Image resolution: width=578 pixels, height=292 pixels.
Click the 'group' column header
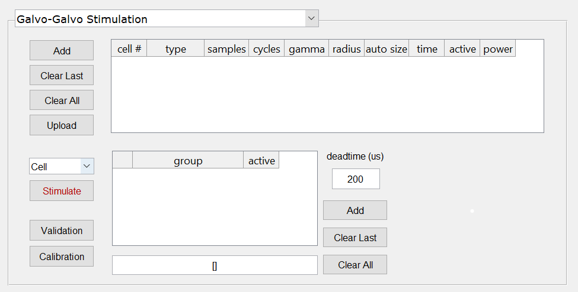point(188,161)
